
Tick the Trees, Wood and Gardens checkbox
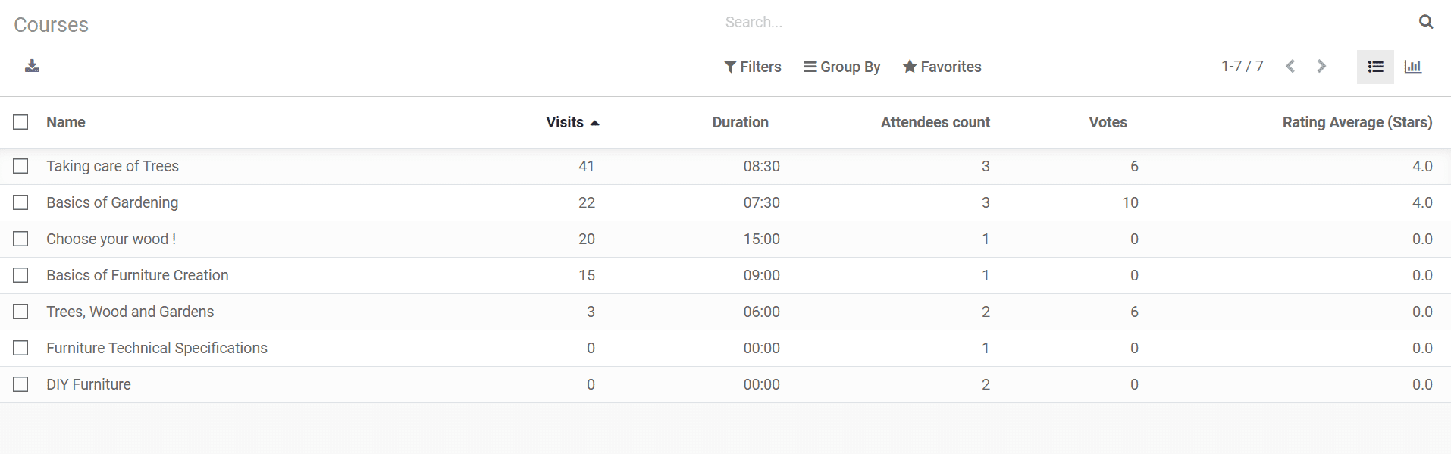click(x=20, y=312)
